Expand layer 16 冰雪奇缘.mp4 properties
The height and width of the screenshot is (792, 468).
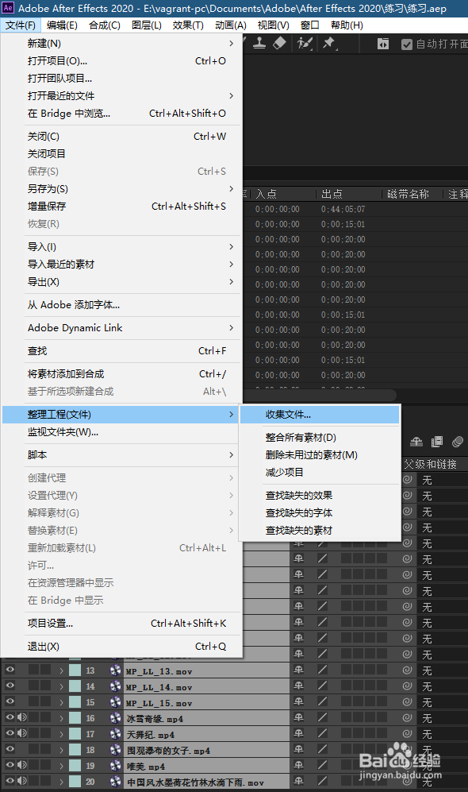pos(62,718)
